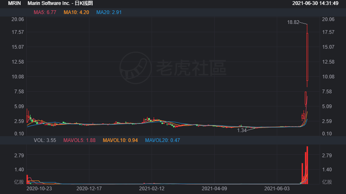346x194 pixels.
Task: Select the MAVOL5: 1.88 label
Action: tap(79, 140)
